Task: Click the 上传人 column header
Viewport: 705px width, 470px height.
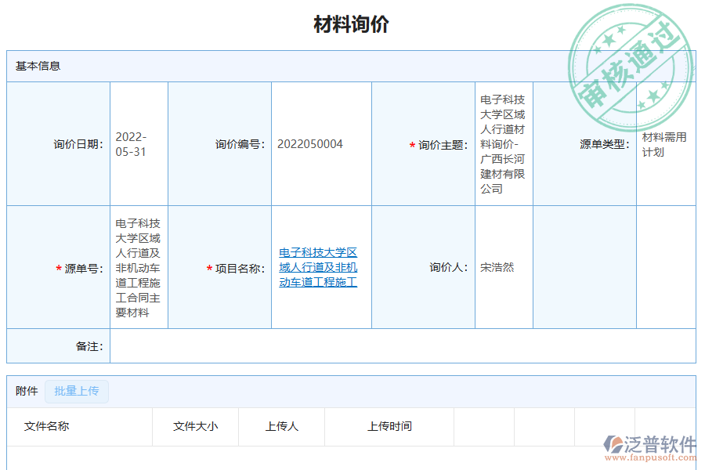Action: (x=281, y=427)
